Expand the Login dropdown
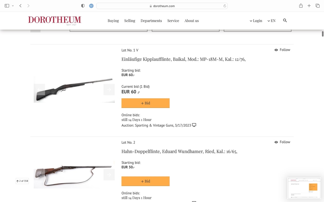Viewport: 324px width, 202px height. (x=256, y=21)
